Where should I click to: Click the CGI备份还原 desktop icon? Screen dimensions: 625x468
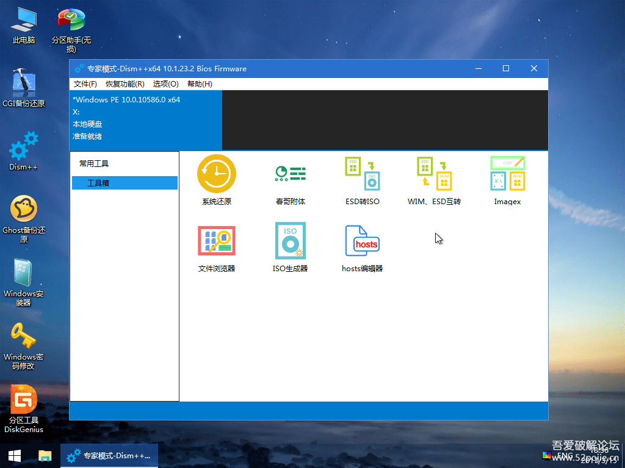(x=24, y=88)
